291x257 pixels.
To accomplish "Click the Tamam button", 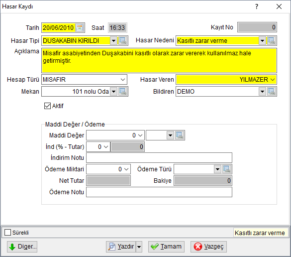I will pos(166,247).
